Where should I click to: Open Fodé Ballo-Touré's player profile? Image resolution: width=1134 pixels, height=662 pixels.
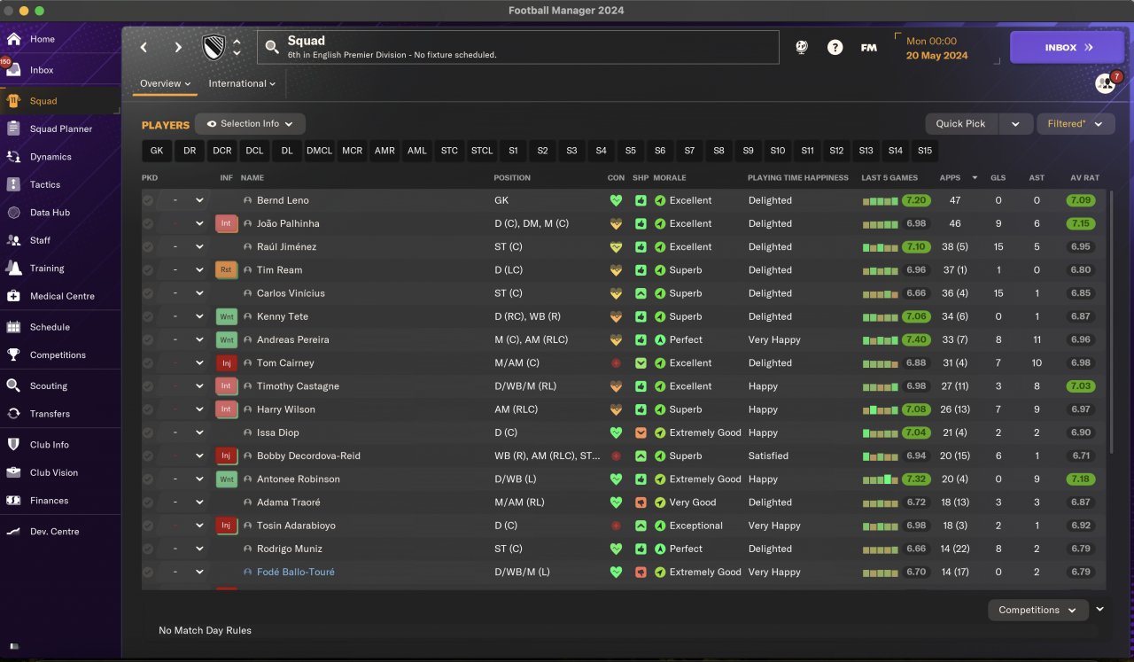tap(296, 572)
